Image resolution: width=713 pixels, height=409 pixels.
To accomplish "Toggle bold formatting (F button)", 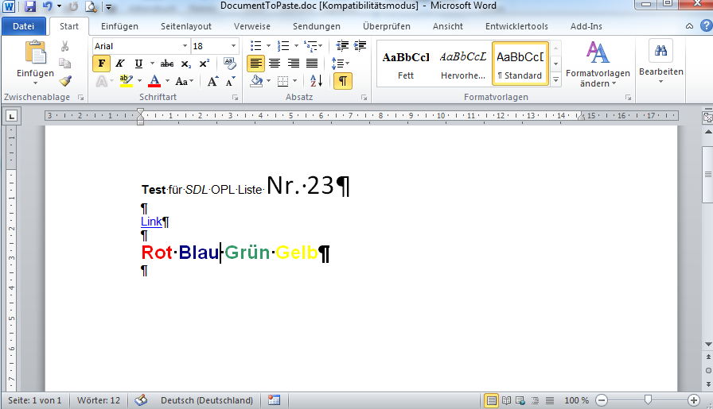I will (102, 64).
